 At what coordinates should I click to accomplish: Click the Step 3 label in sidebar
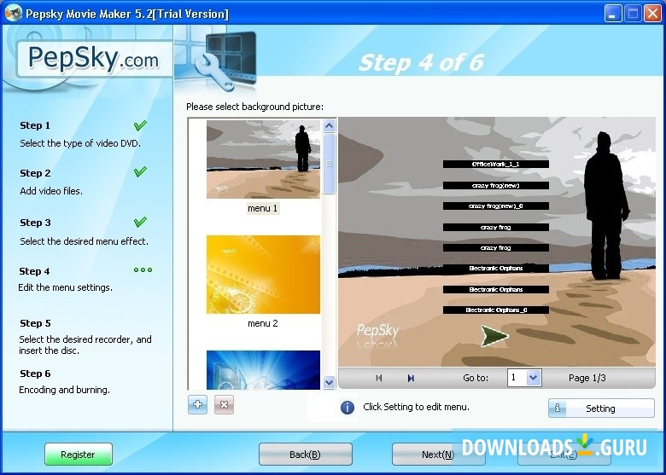[x=35, y=223]
